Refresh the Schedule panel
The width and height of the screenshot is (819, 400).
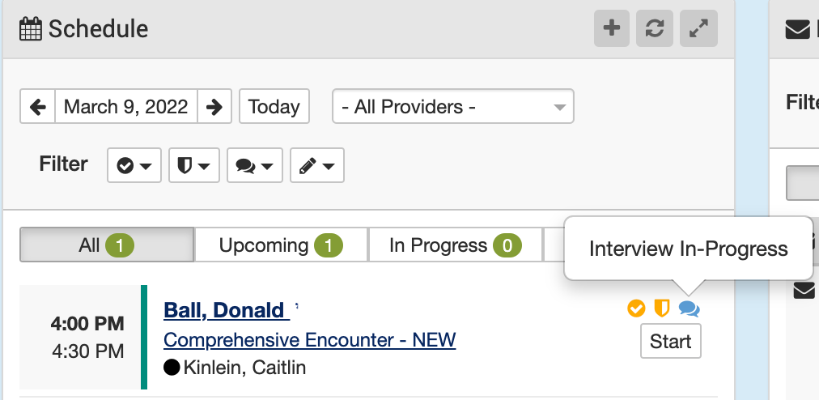[x=655, y=29]
